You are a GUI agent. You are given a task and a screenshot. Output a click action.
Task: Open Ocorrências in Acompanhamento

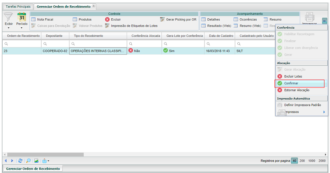[x=245, y=19]
